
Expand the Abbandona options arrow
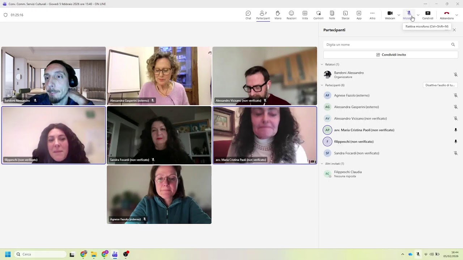(x=456, y=15)
